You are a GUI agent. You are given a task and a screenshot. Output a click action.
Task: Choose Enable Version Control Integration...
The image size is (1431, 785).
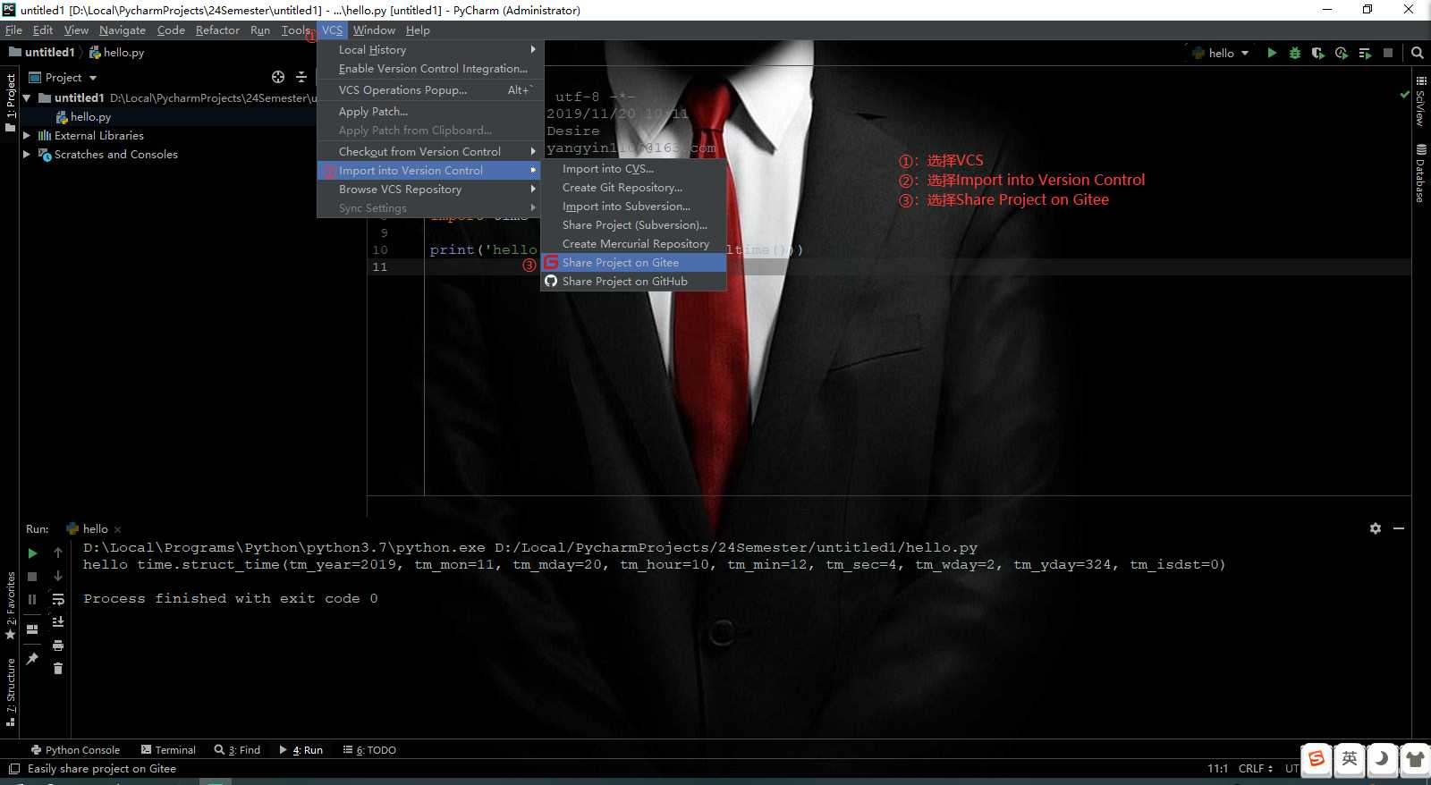coord(428,69)
